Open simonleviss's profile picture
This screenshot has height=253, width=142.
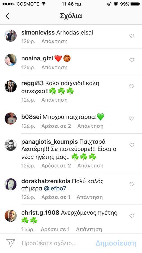pos(11,36)
